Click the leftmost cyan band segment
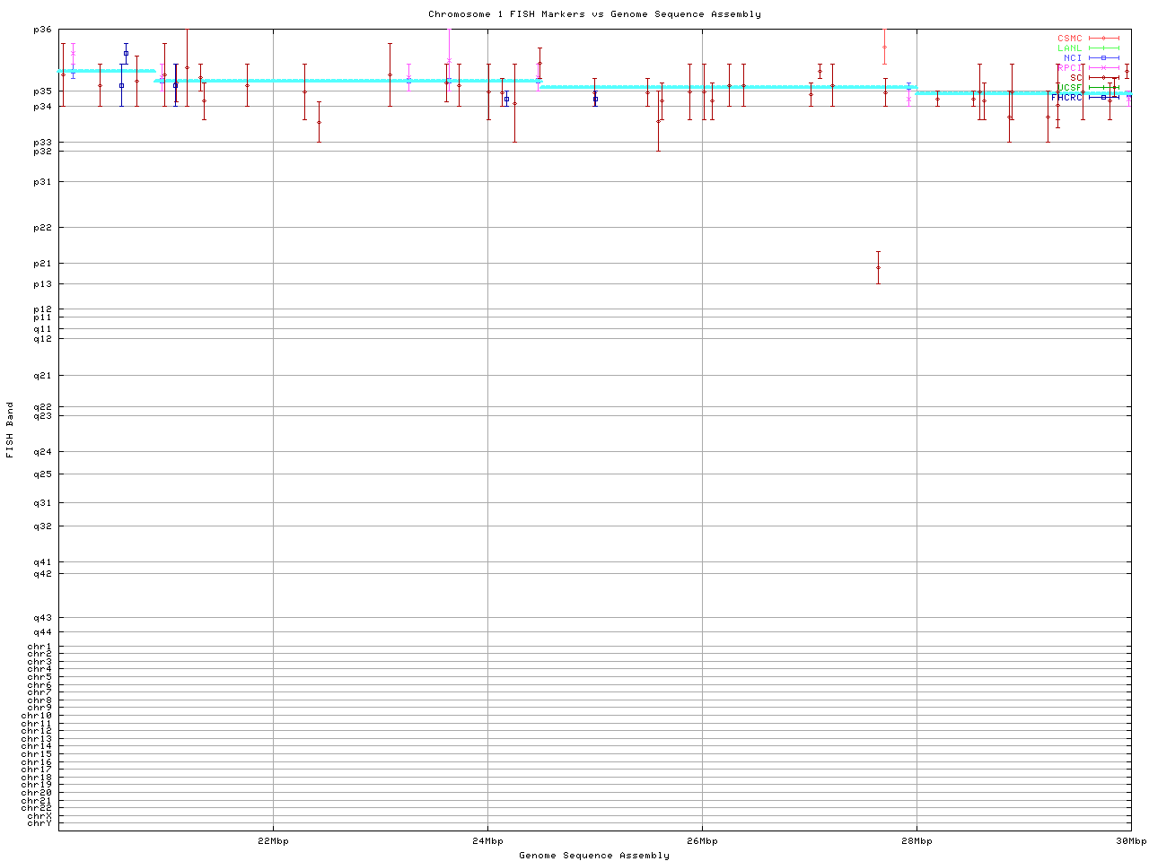 (106, 71)
